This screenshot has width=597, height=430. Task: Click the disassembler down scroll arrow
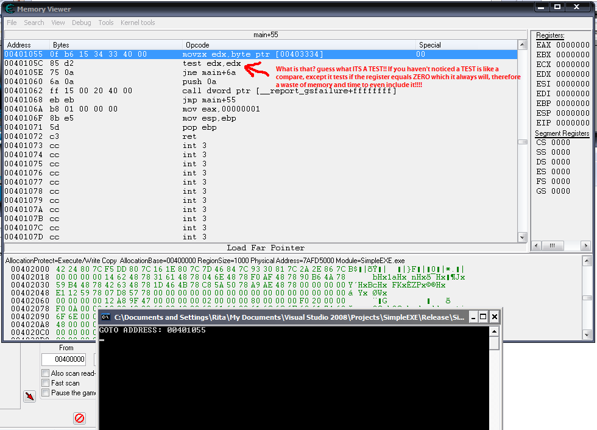pos(522,237)
